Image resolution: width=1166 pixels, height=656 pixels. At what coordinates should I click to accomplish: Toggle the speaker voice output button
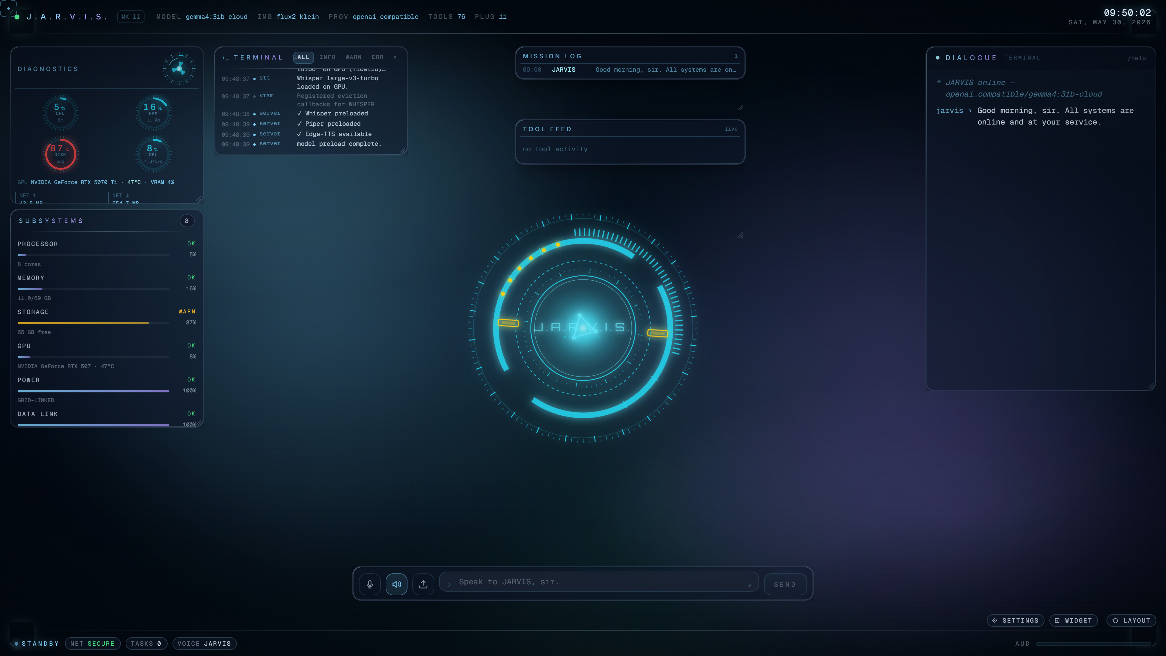(397, 584)
